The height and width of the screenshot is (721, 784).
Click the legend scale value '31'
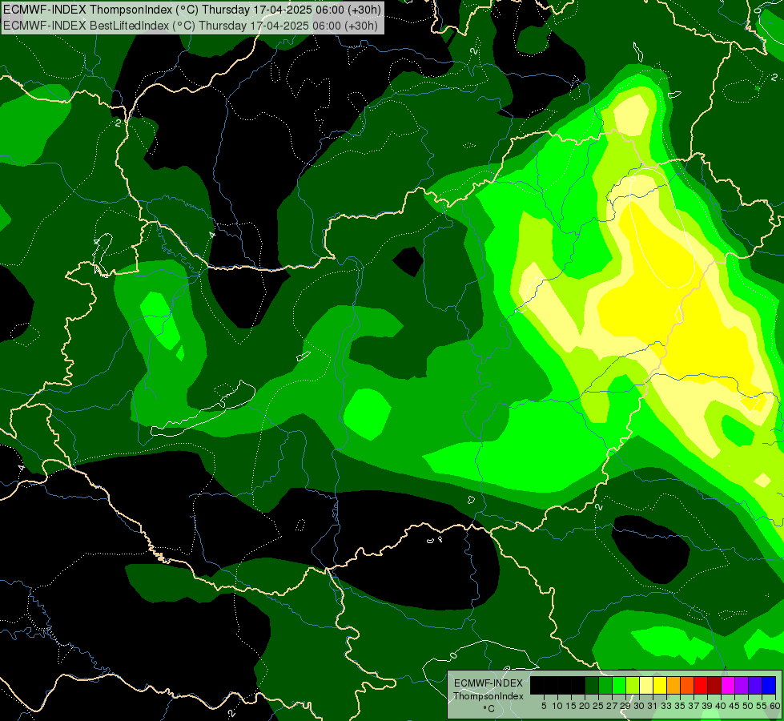tap(653, 706)
